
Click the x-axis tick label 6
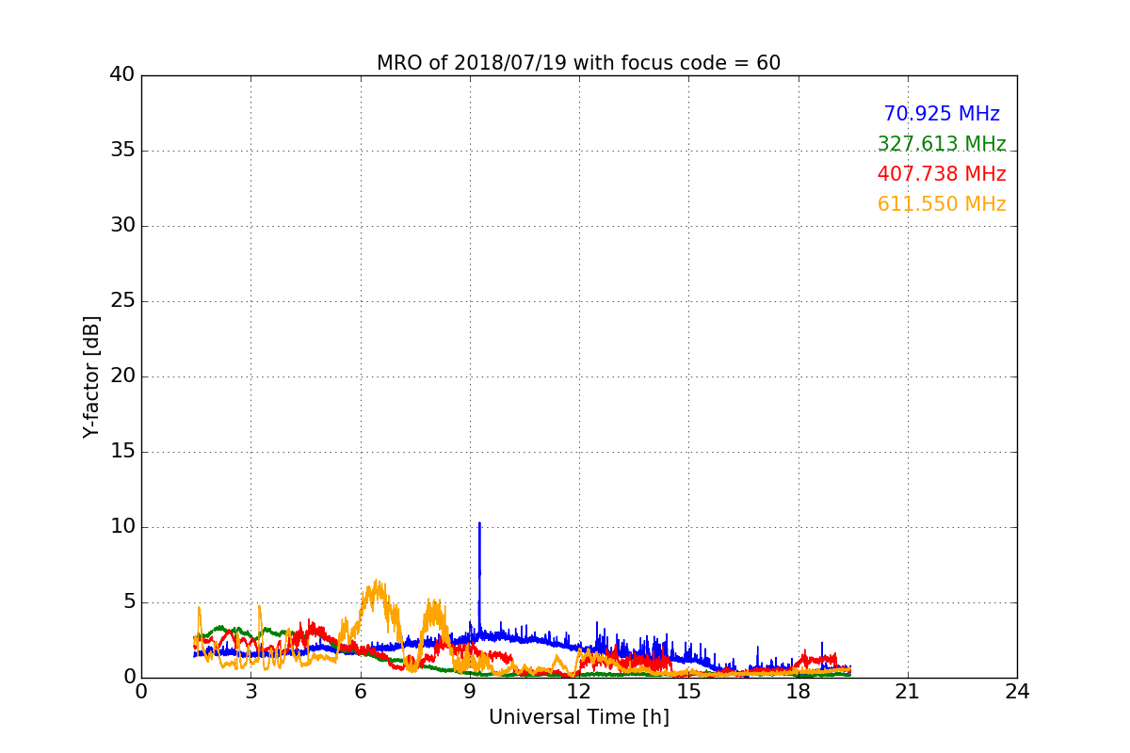click(360, 692)
